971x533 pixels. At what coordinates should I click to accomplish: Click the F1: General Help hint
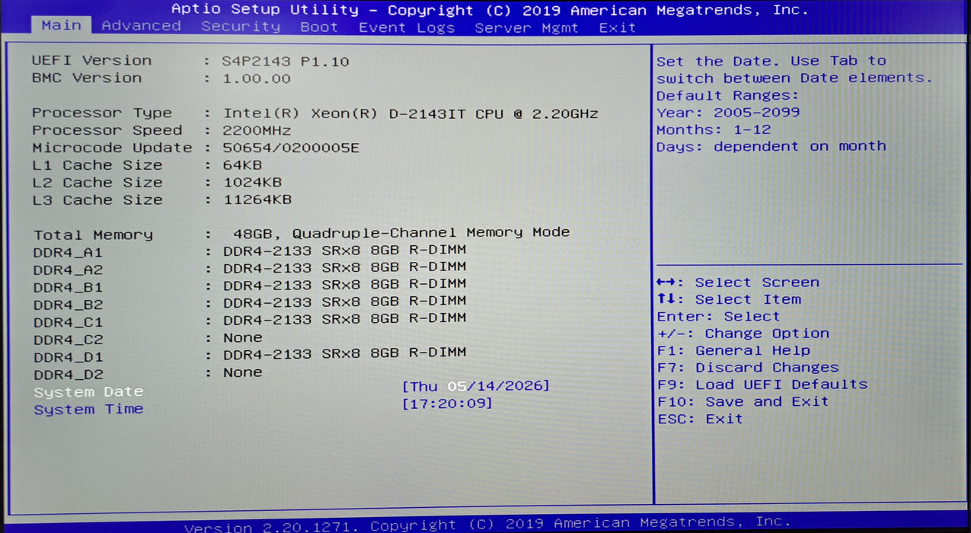pyautogui.click(x=733, y=351)
